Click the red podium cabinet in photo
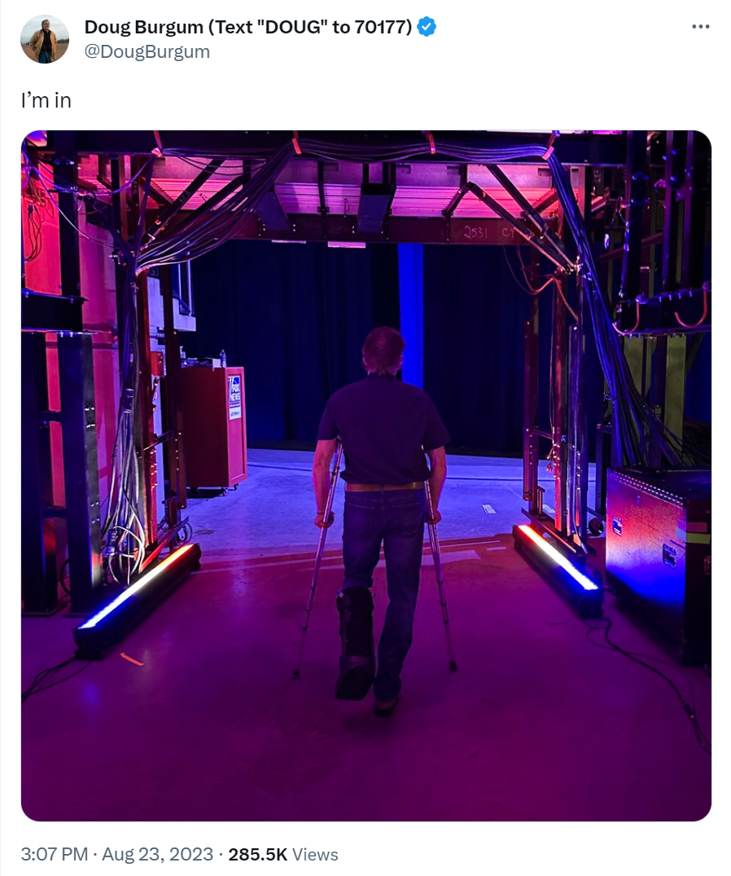Screen dimensions: 731x876 point(214,427)
